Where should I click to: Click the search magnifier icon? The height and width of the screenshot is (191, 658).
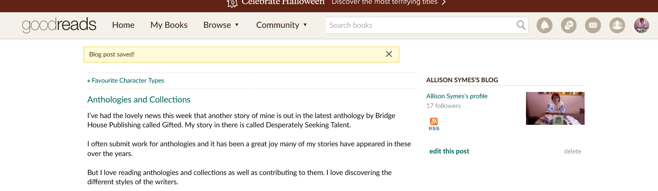tap(521, 25)
